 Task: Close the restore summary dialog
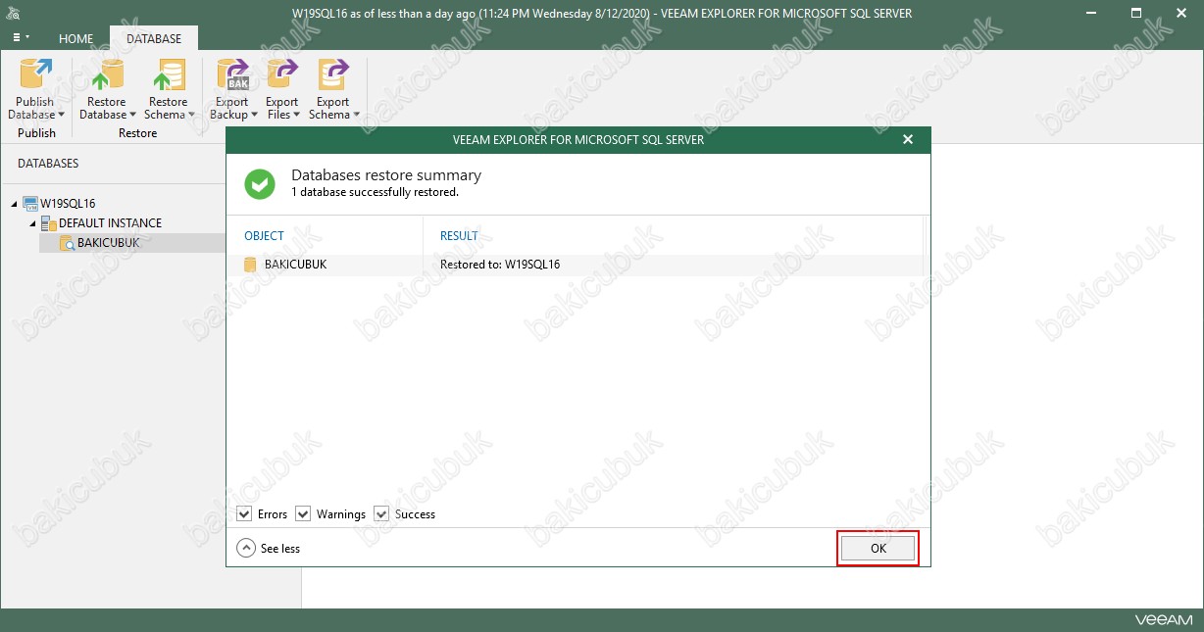click(x=908, y=139)
